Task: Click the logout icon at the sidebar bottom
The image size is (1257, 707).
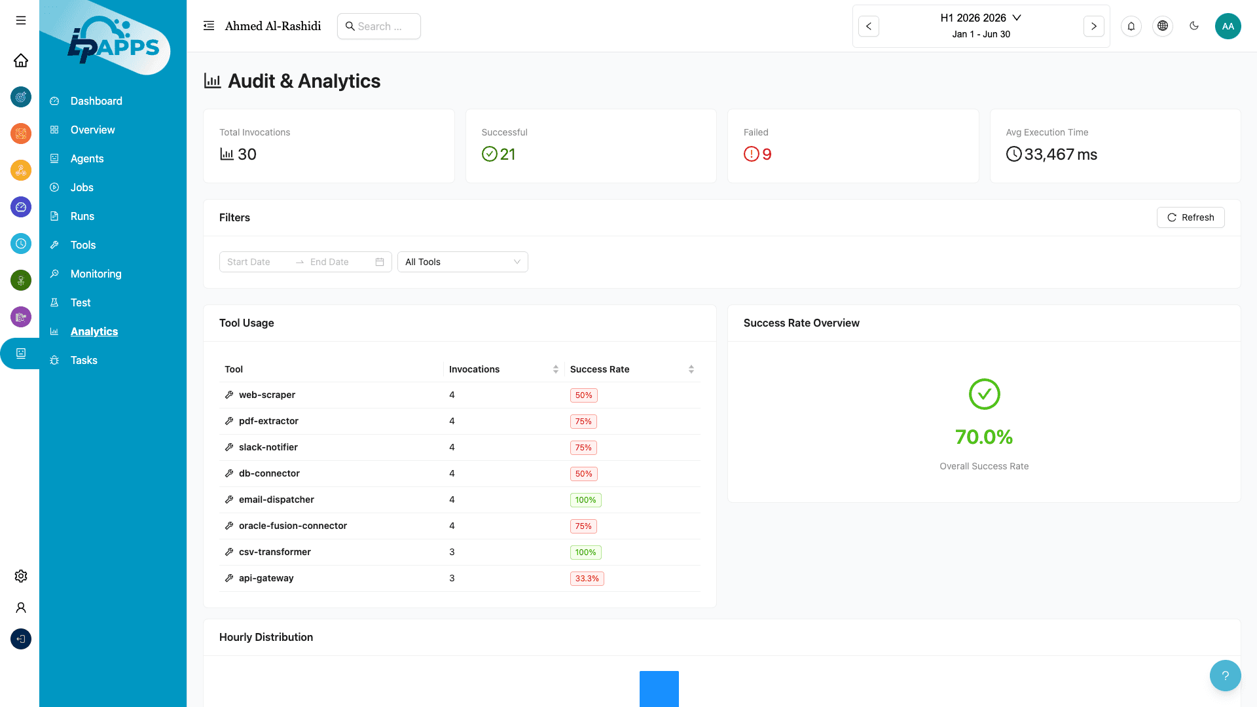Action: 20,639
